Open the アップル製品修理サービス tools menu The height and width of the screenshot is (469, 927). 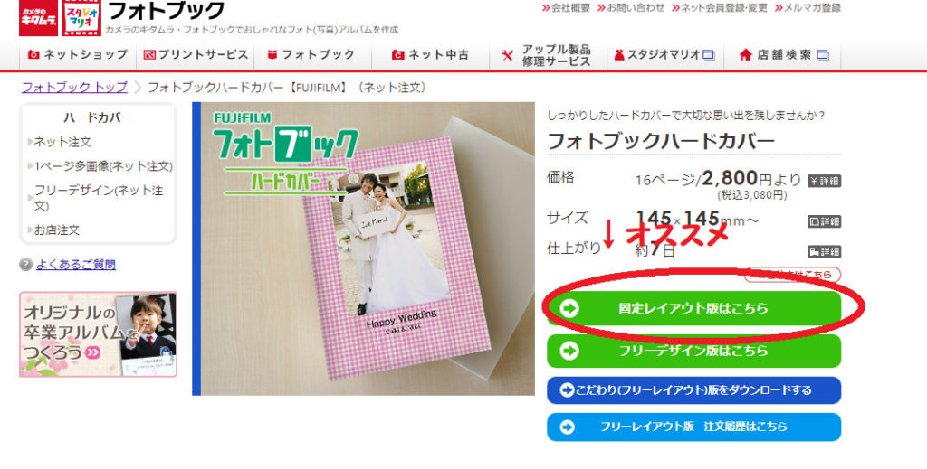pyautogui.click(x=548, y=55)
